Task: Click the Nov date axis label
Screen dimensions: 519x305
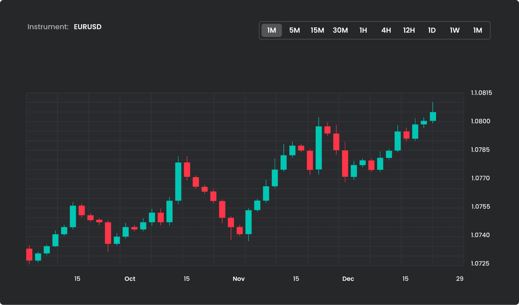Action: click(239, 279)
